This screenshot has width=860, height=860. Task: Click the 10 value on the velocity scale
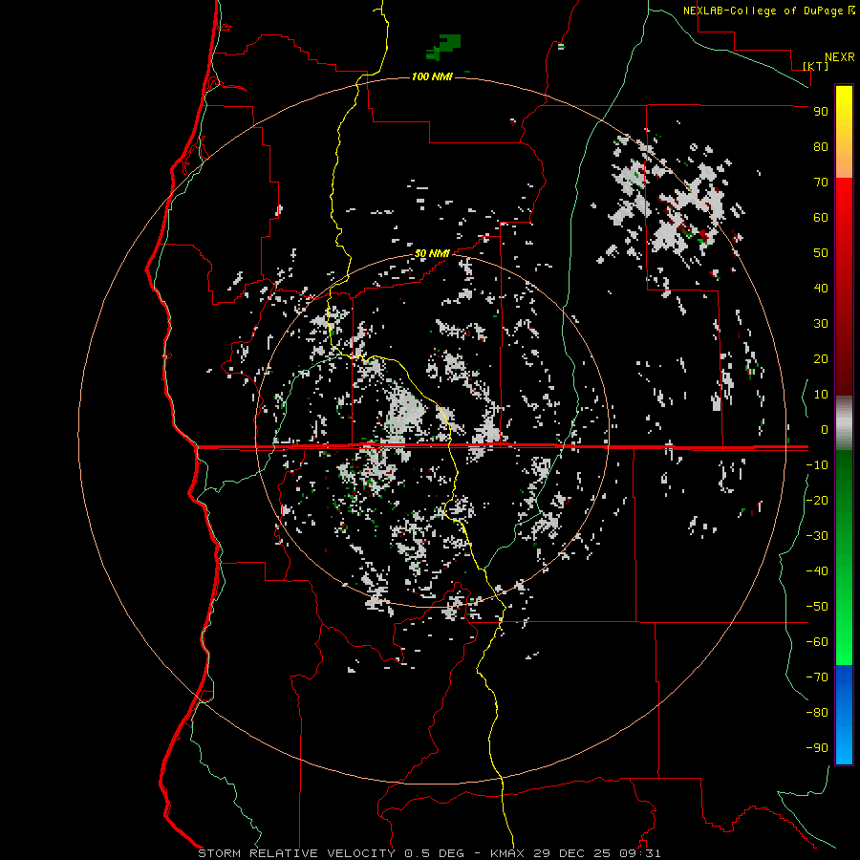821,395
